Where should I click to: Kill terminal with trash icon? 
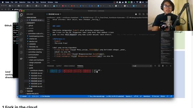pos(163,66)
